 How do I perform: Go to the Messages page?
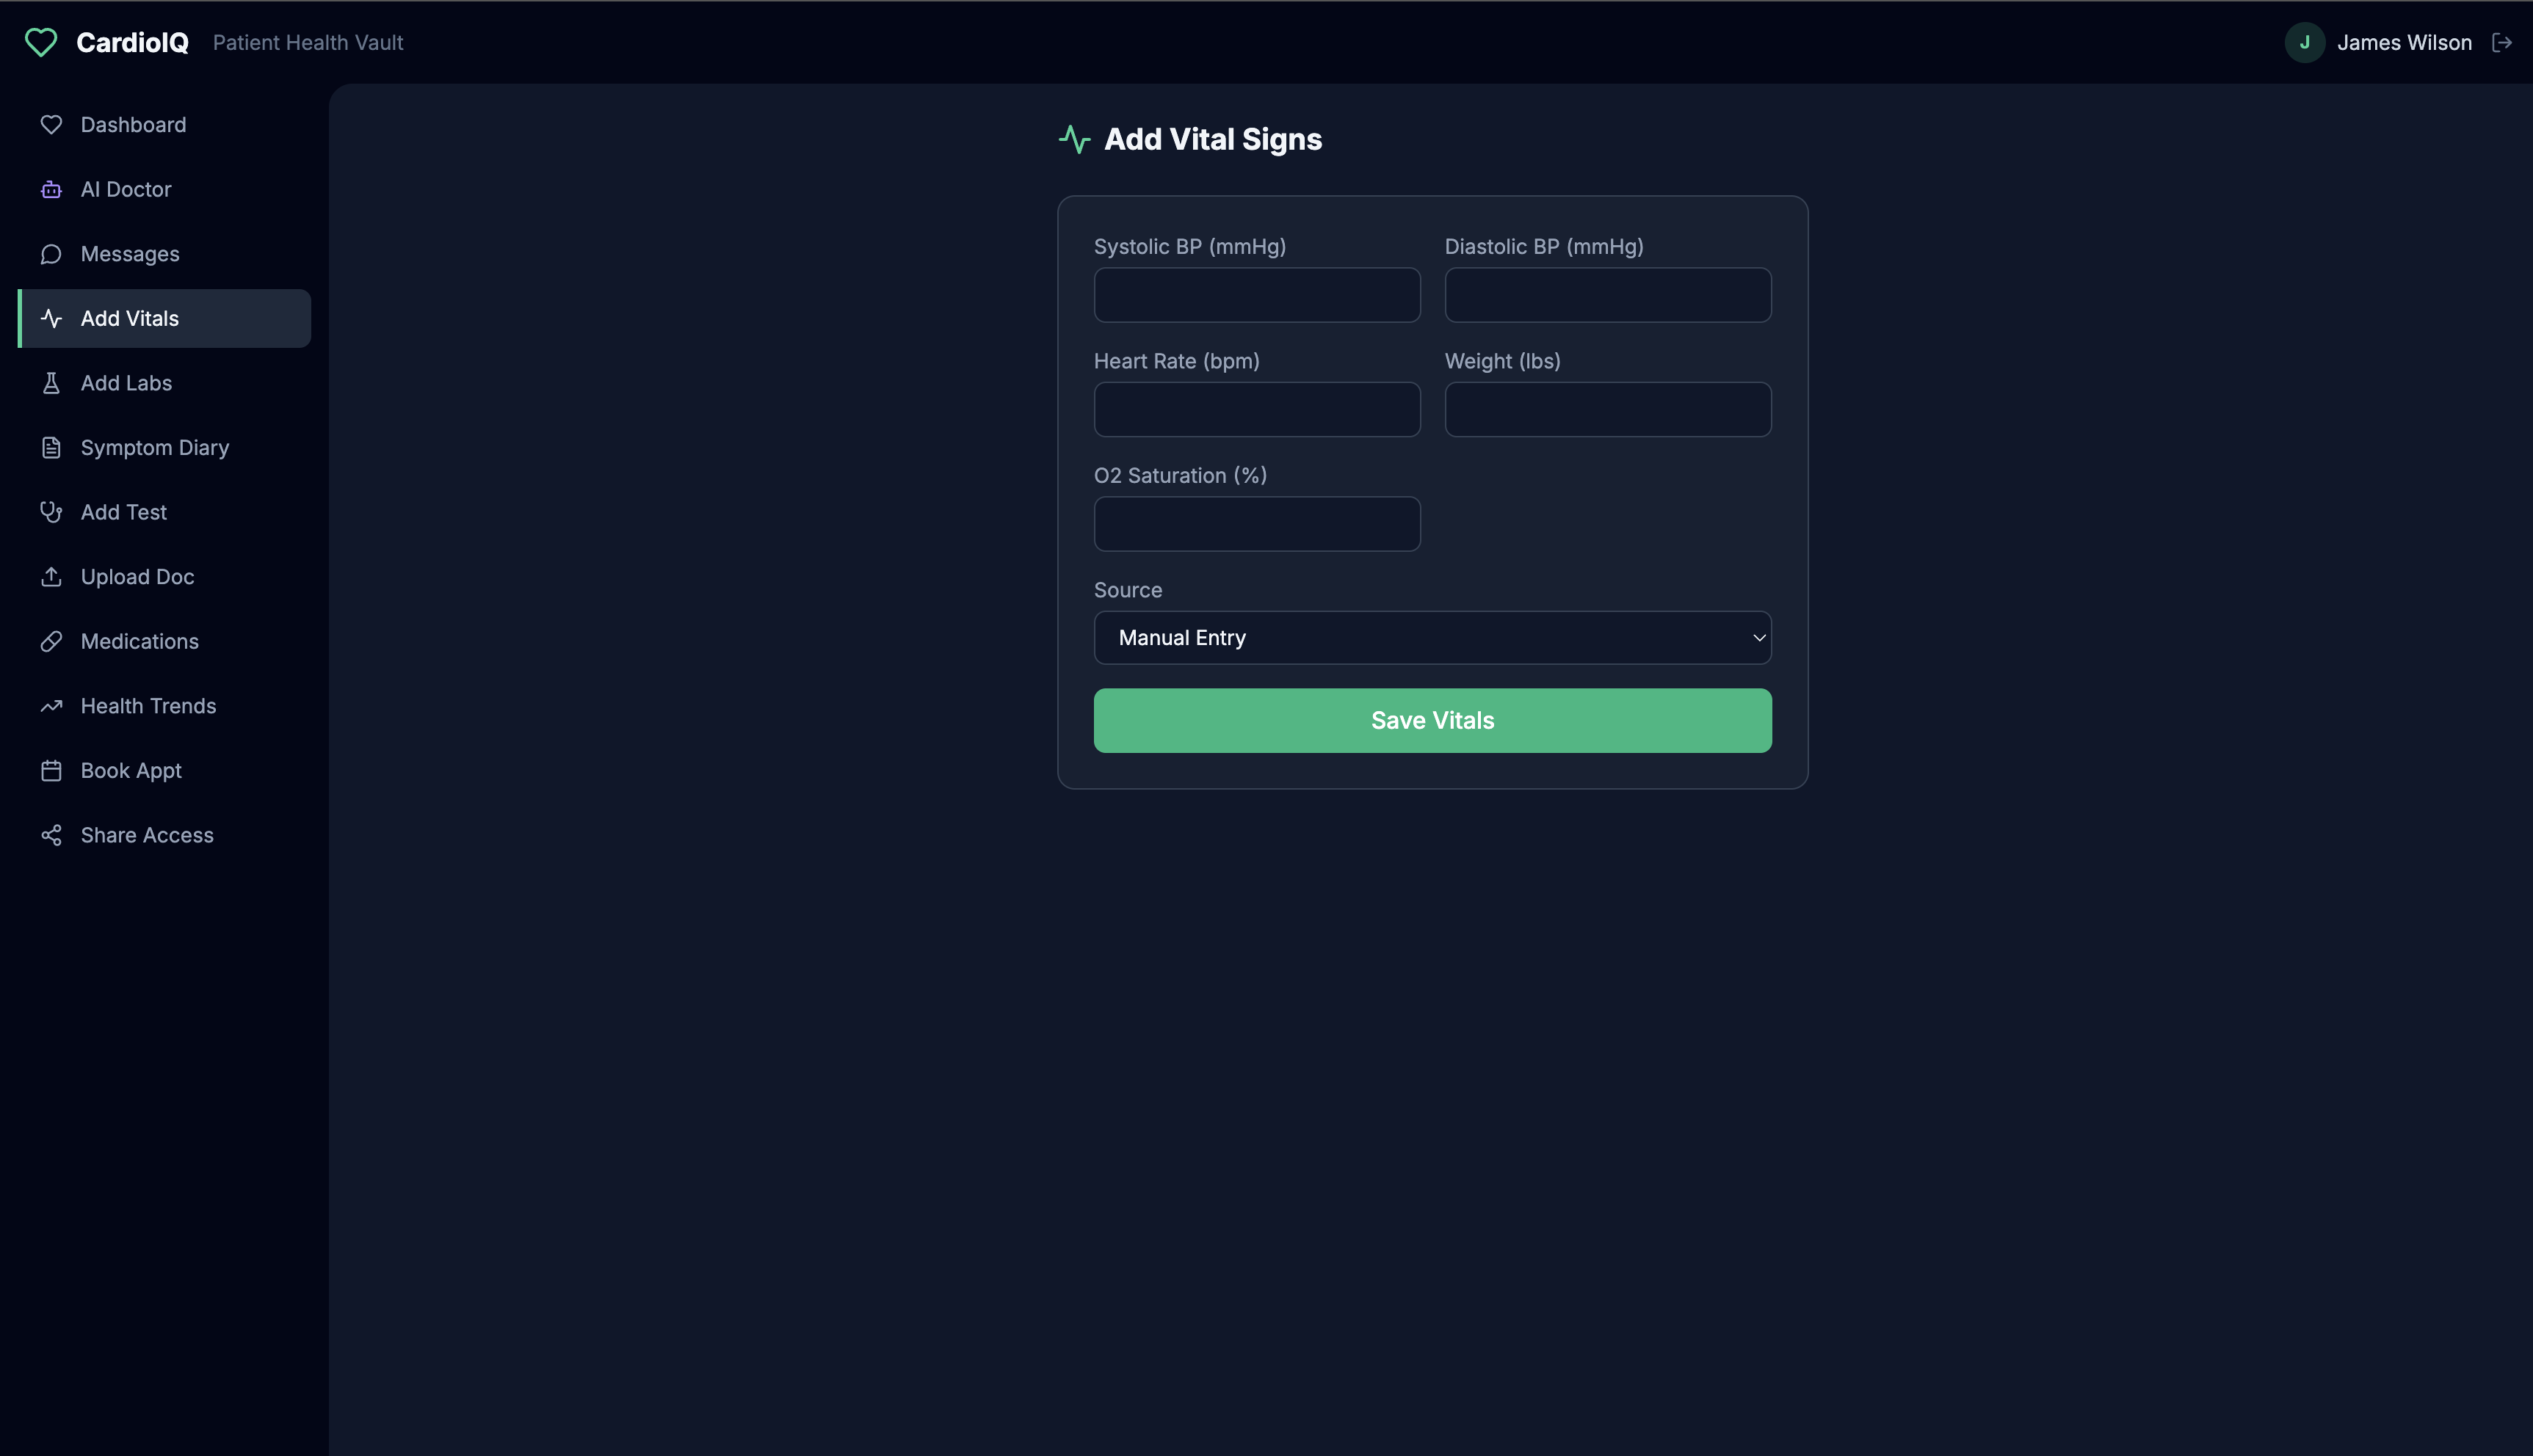[x=130, y=254]
